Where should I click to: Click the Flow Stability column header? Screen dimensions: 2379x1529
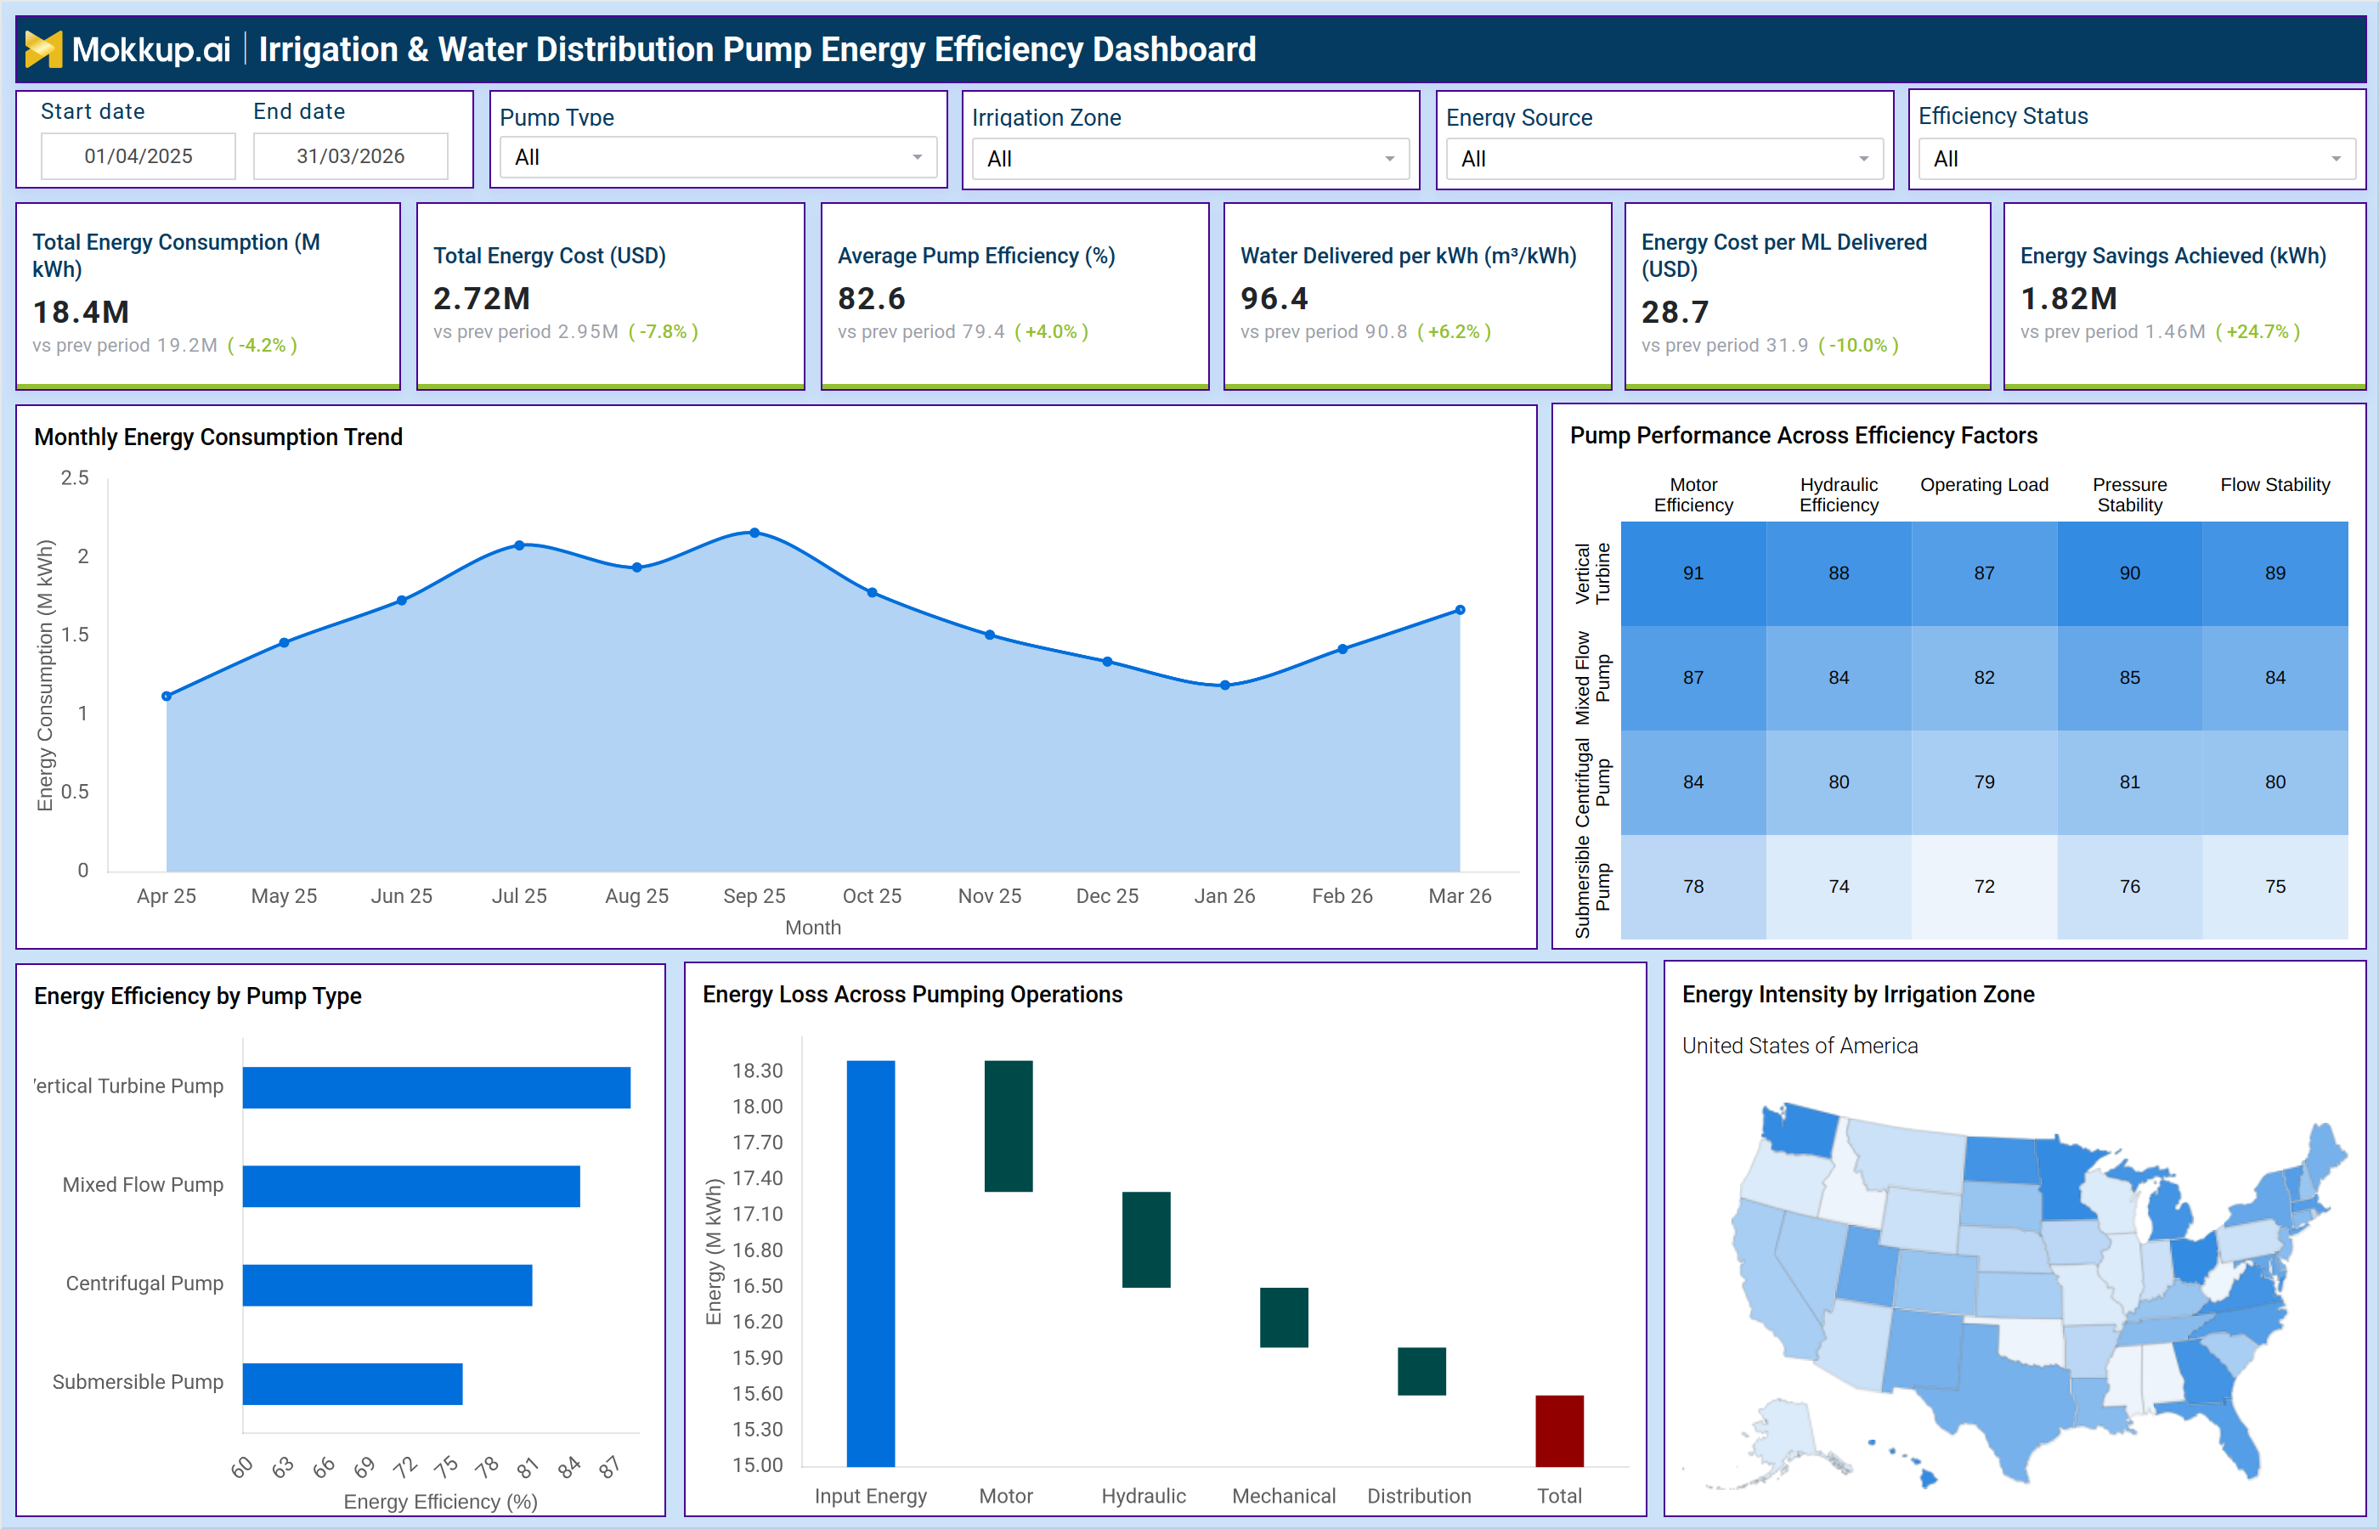[2275, 484]
